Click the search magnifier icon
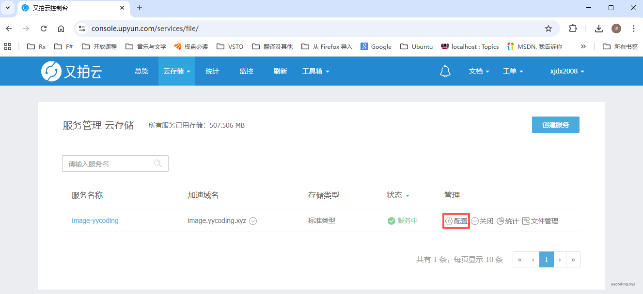 point(158,163)
